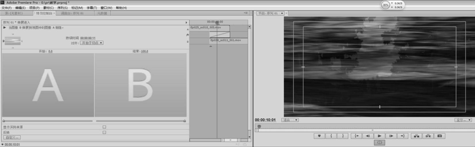Click the Extract button

click(428, 136)
